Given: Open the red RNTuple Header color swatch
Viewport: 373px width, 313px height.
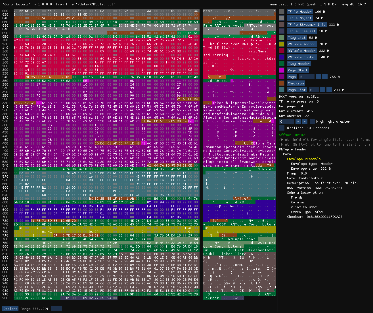Looking at the screenshot, I should click(x=282, y=51).
